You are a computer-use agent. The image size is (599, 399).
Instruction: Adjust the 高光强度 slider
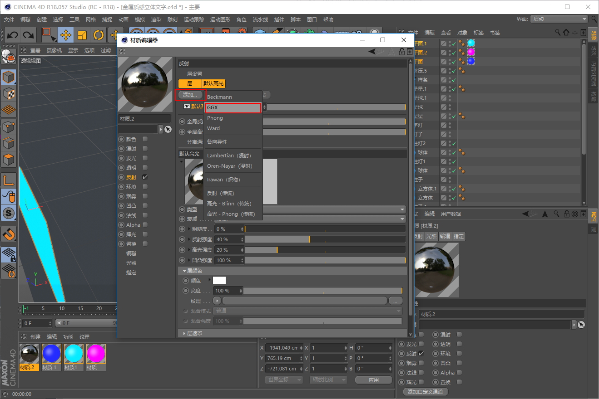coord(325,250)
